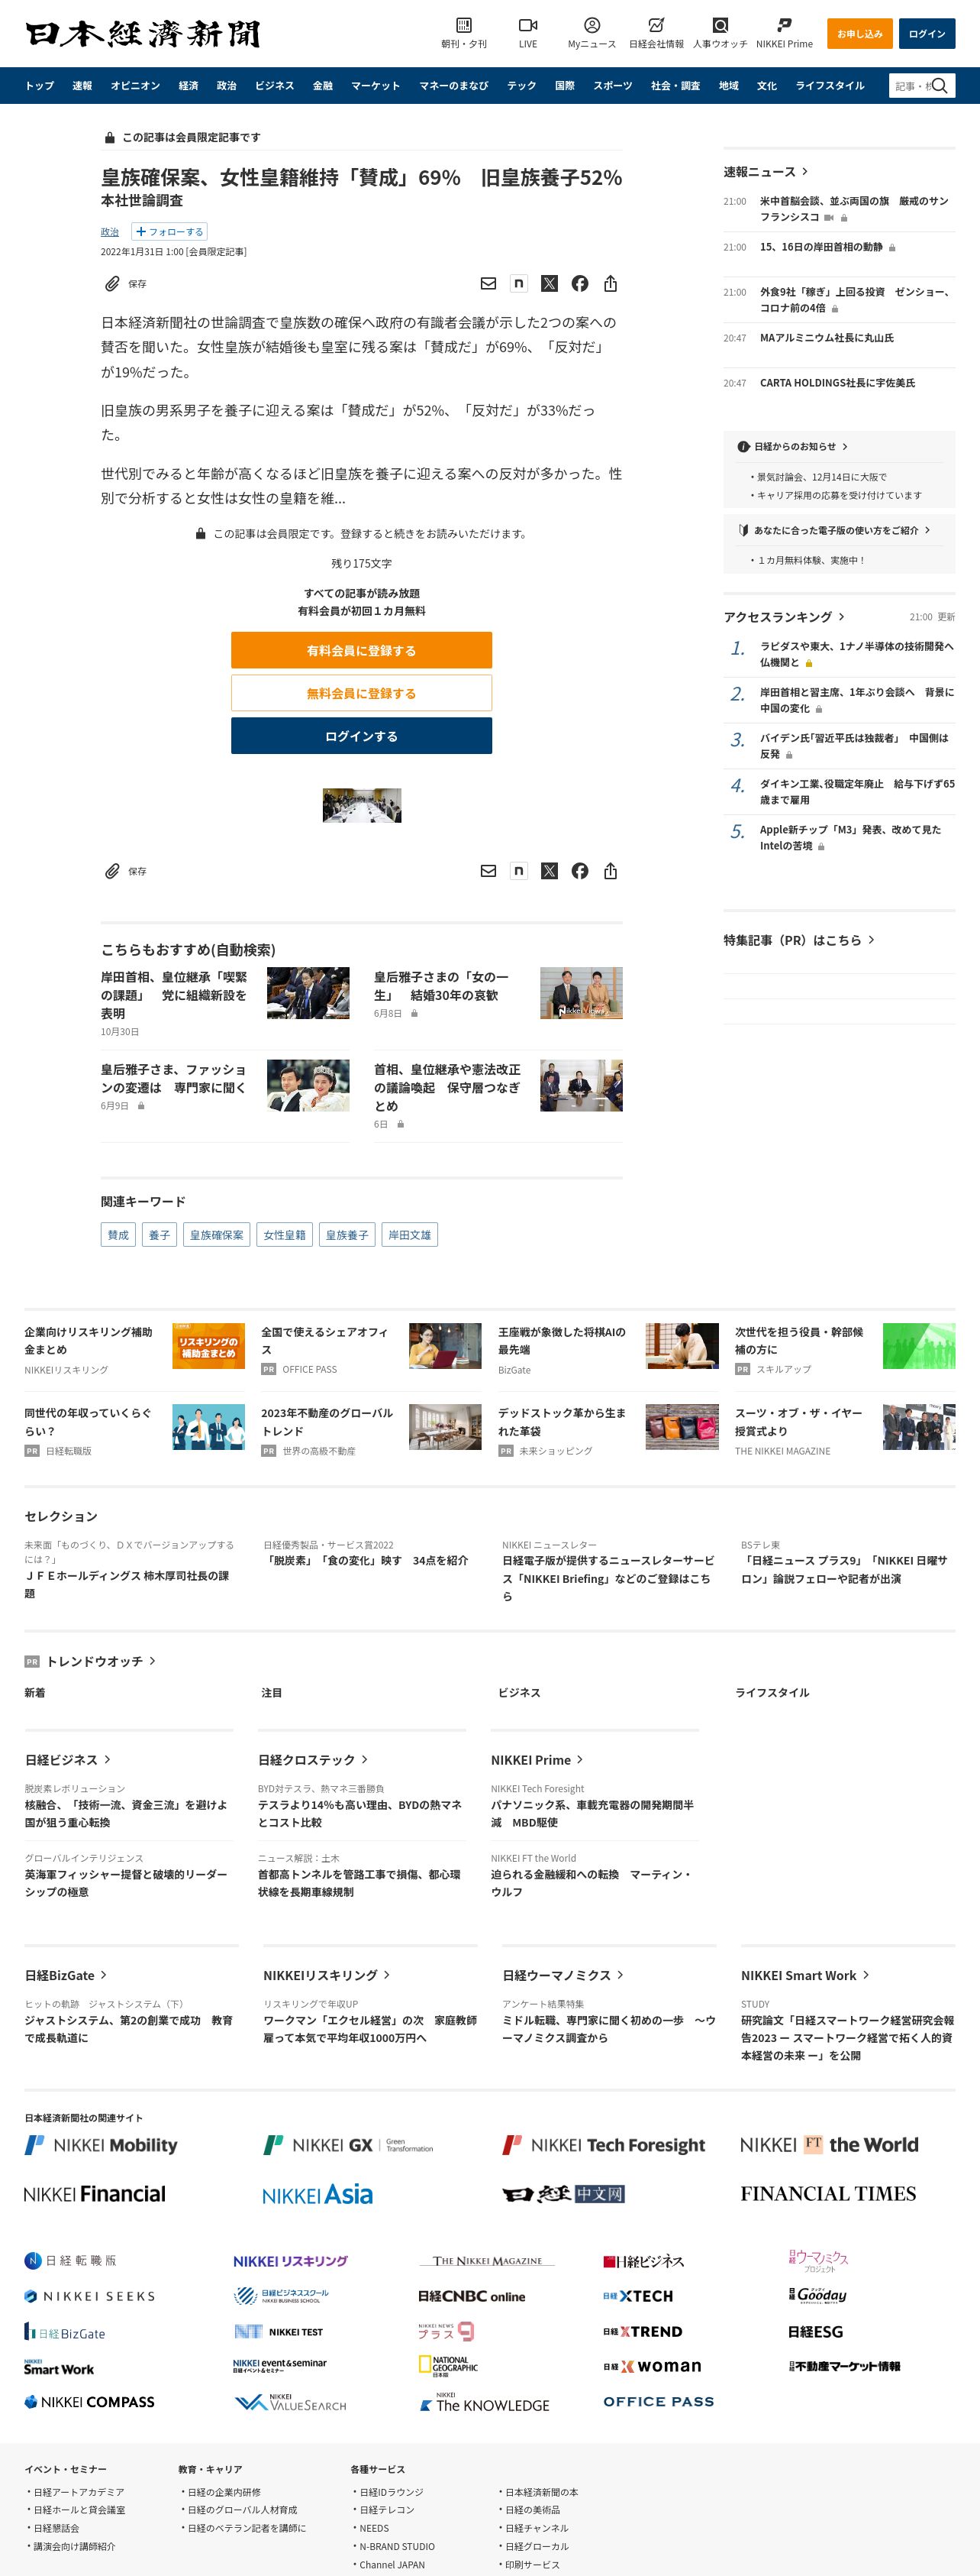
Task: Open the 日経xTECH logo link
Action: (638, 2296)
